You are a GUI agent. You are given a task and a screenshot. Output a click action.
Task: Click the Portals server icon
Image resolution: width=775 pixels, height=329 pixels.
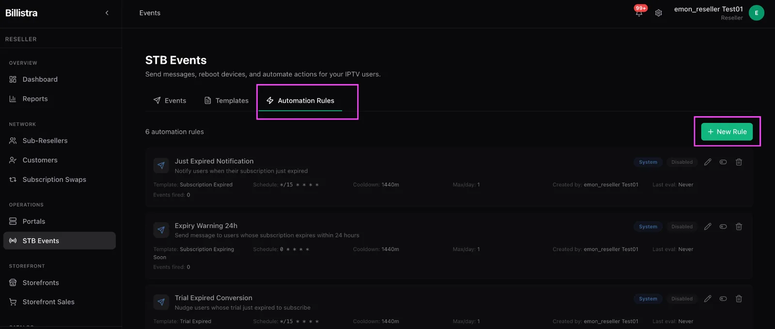(13, 222)
